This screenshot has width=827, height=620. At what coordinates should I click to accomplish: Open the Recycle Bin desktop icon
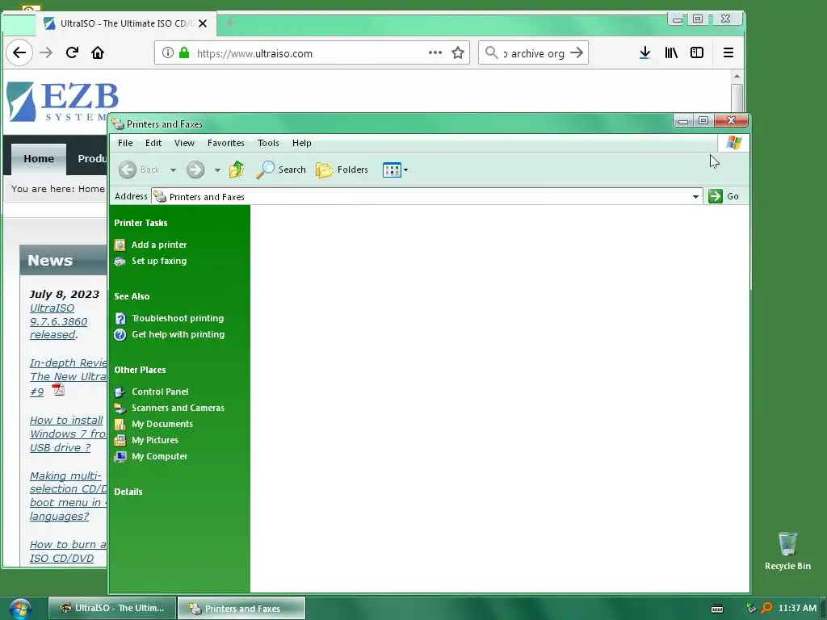(787, 551)
